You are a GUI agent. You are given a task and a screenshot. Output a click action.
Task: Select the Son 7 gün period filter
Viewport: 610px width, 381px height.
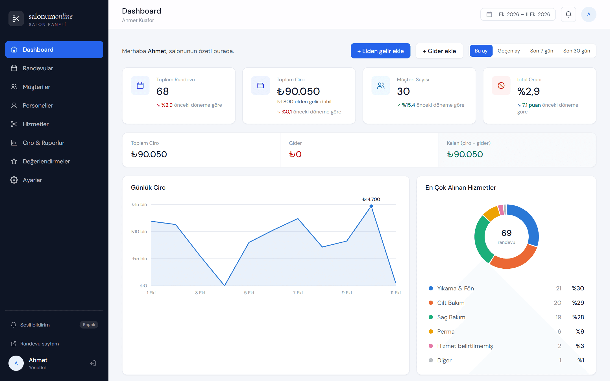(542, 51)
